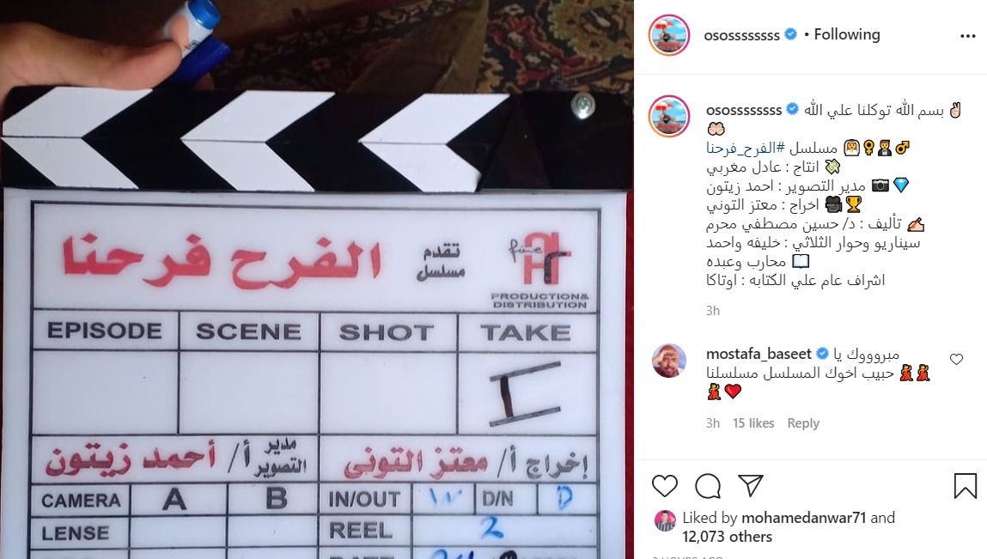Reply to mostafa_baseet's comment
The width and height of the screenshot is (987, 559).
803,423
